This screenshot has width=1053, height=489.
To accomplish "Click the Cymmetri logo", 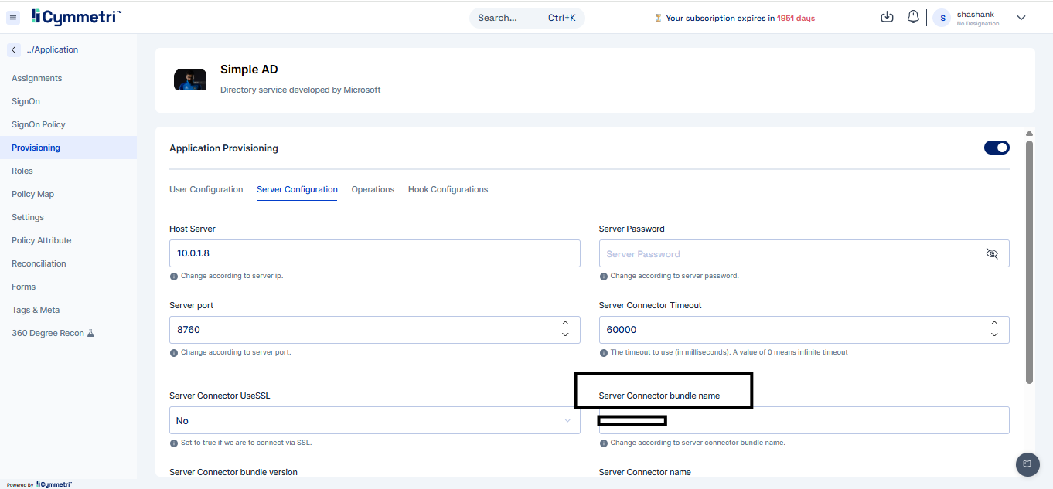I will click(x=77, y=16).
